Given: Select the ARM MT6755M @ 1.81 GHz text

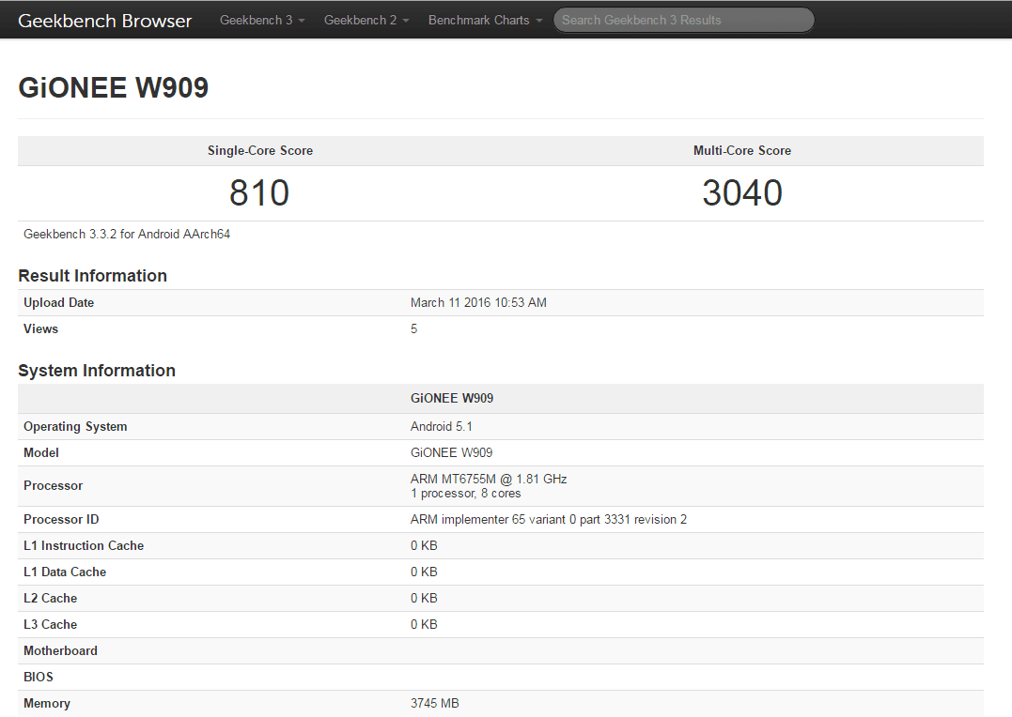Looking at the screenshot, I should coord(489,479).
